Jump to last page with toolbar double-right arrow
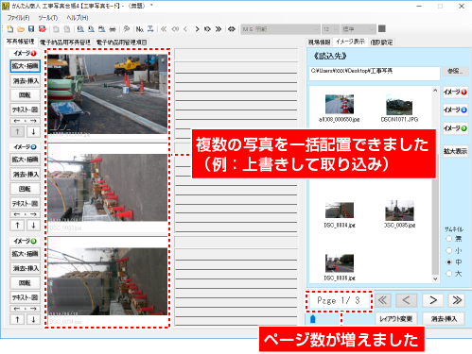 click(219, 29)
